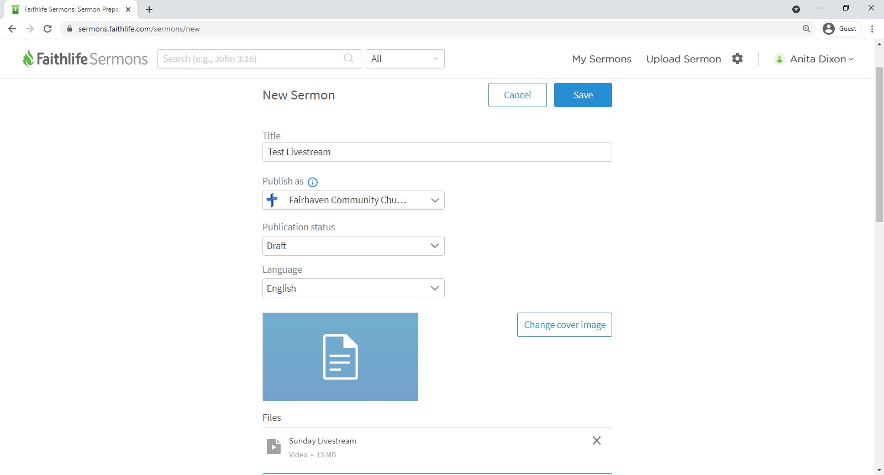The image size is (884, 475).
Task: Open the Publication status Draft dropdown
Action: [354, 246]
